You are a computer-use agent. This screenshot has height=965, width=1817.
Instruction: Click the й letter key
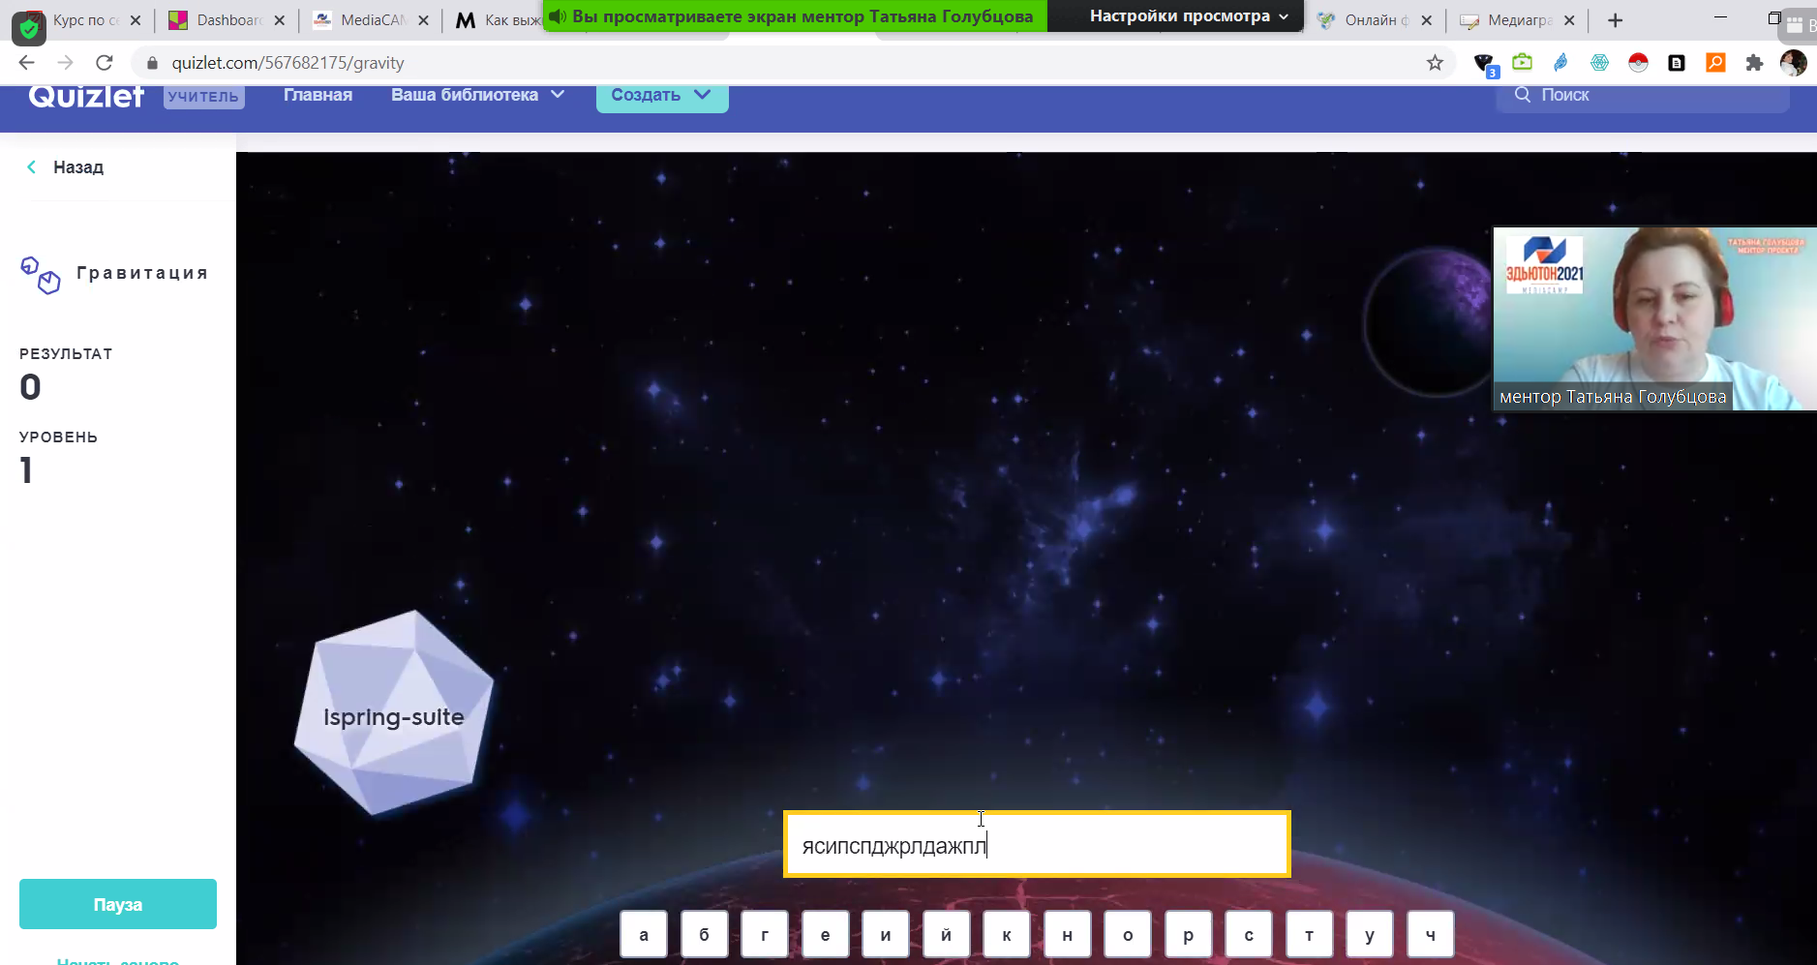(946, 935)
